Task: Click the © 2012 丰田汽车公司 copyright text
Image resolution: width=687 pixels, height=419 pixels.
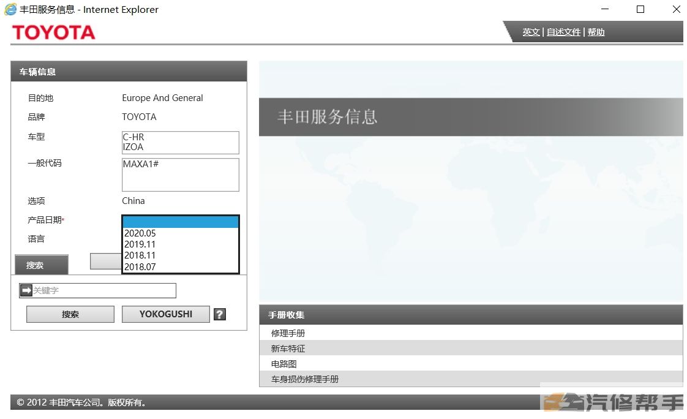Action: tap(81, 402)
